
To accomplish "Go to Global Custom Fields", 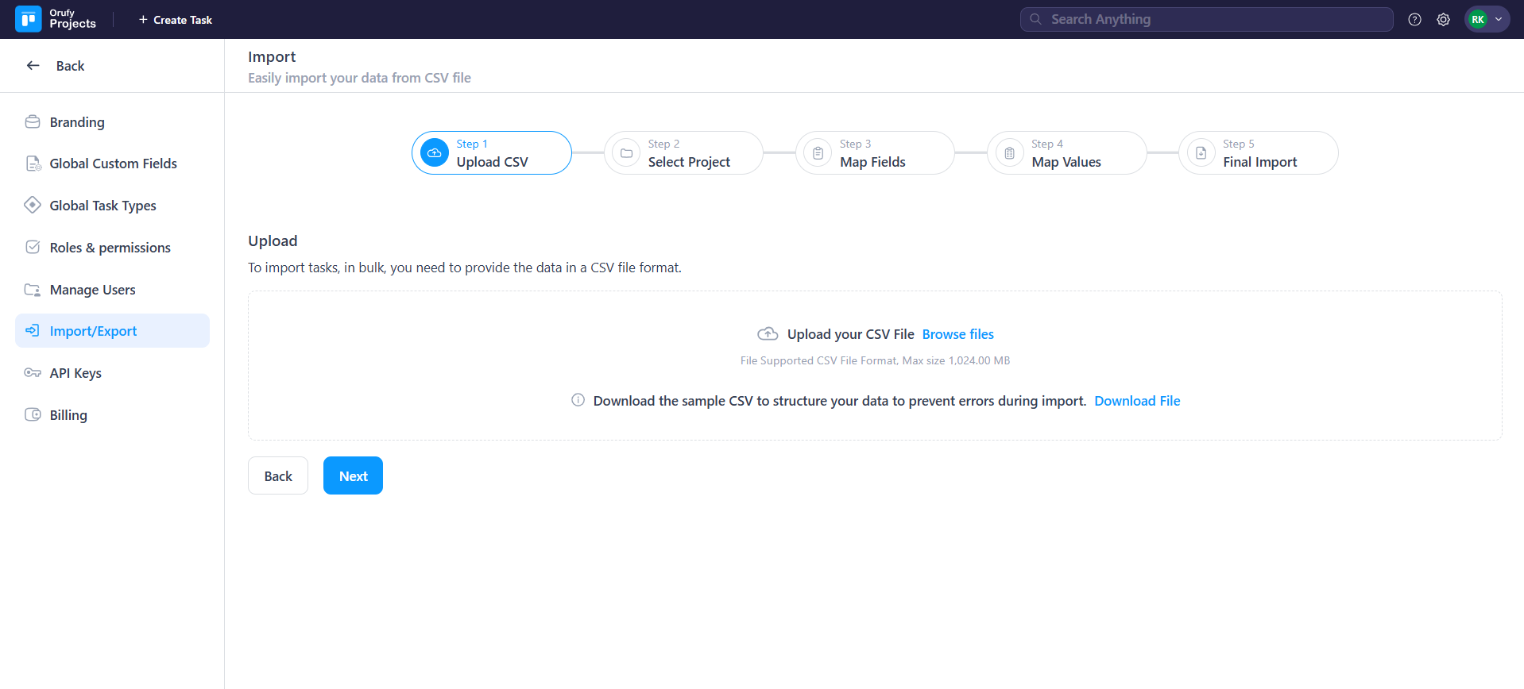I will click(x=113, y=164).
